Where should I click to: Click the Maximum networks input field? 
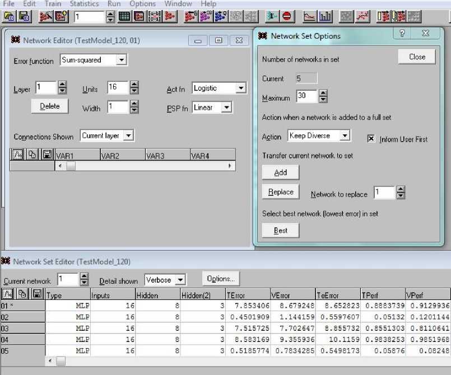(x=306, y=96)
